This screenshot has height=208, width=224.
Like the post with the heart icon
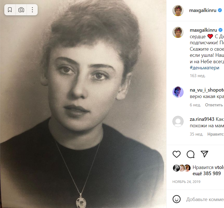(x=177, y=154)
